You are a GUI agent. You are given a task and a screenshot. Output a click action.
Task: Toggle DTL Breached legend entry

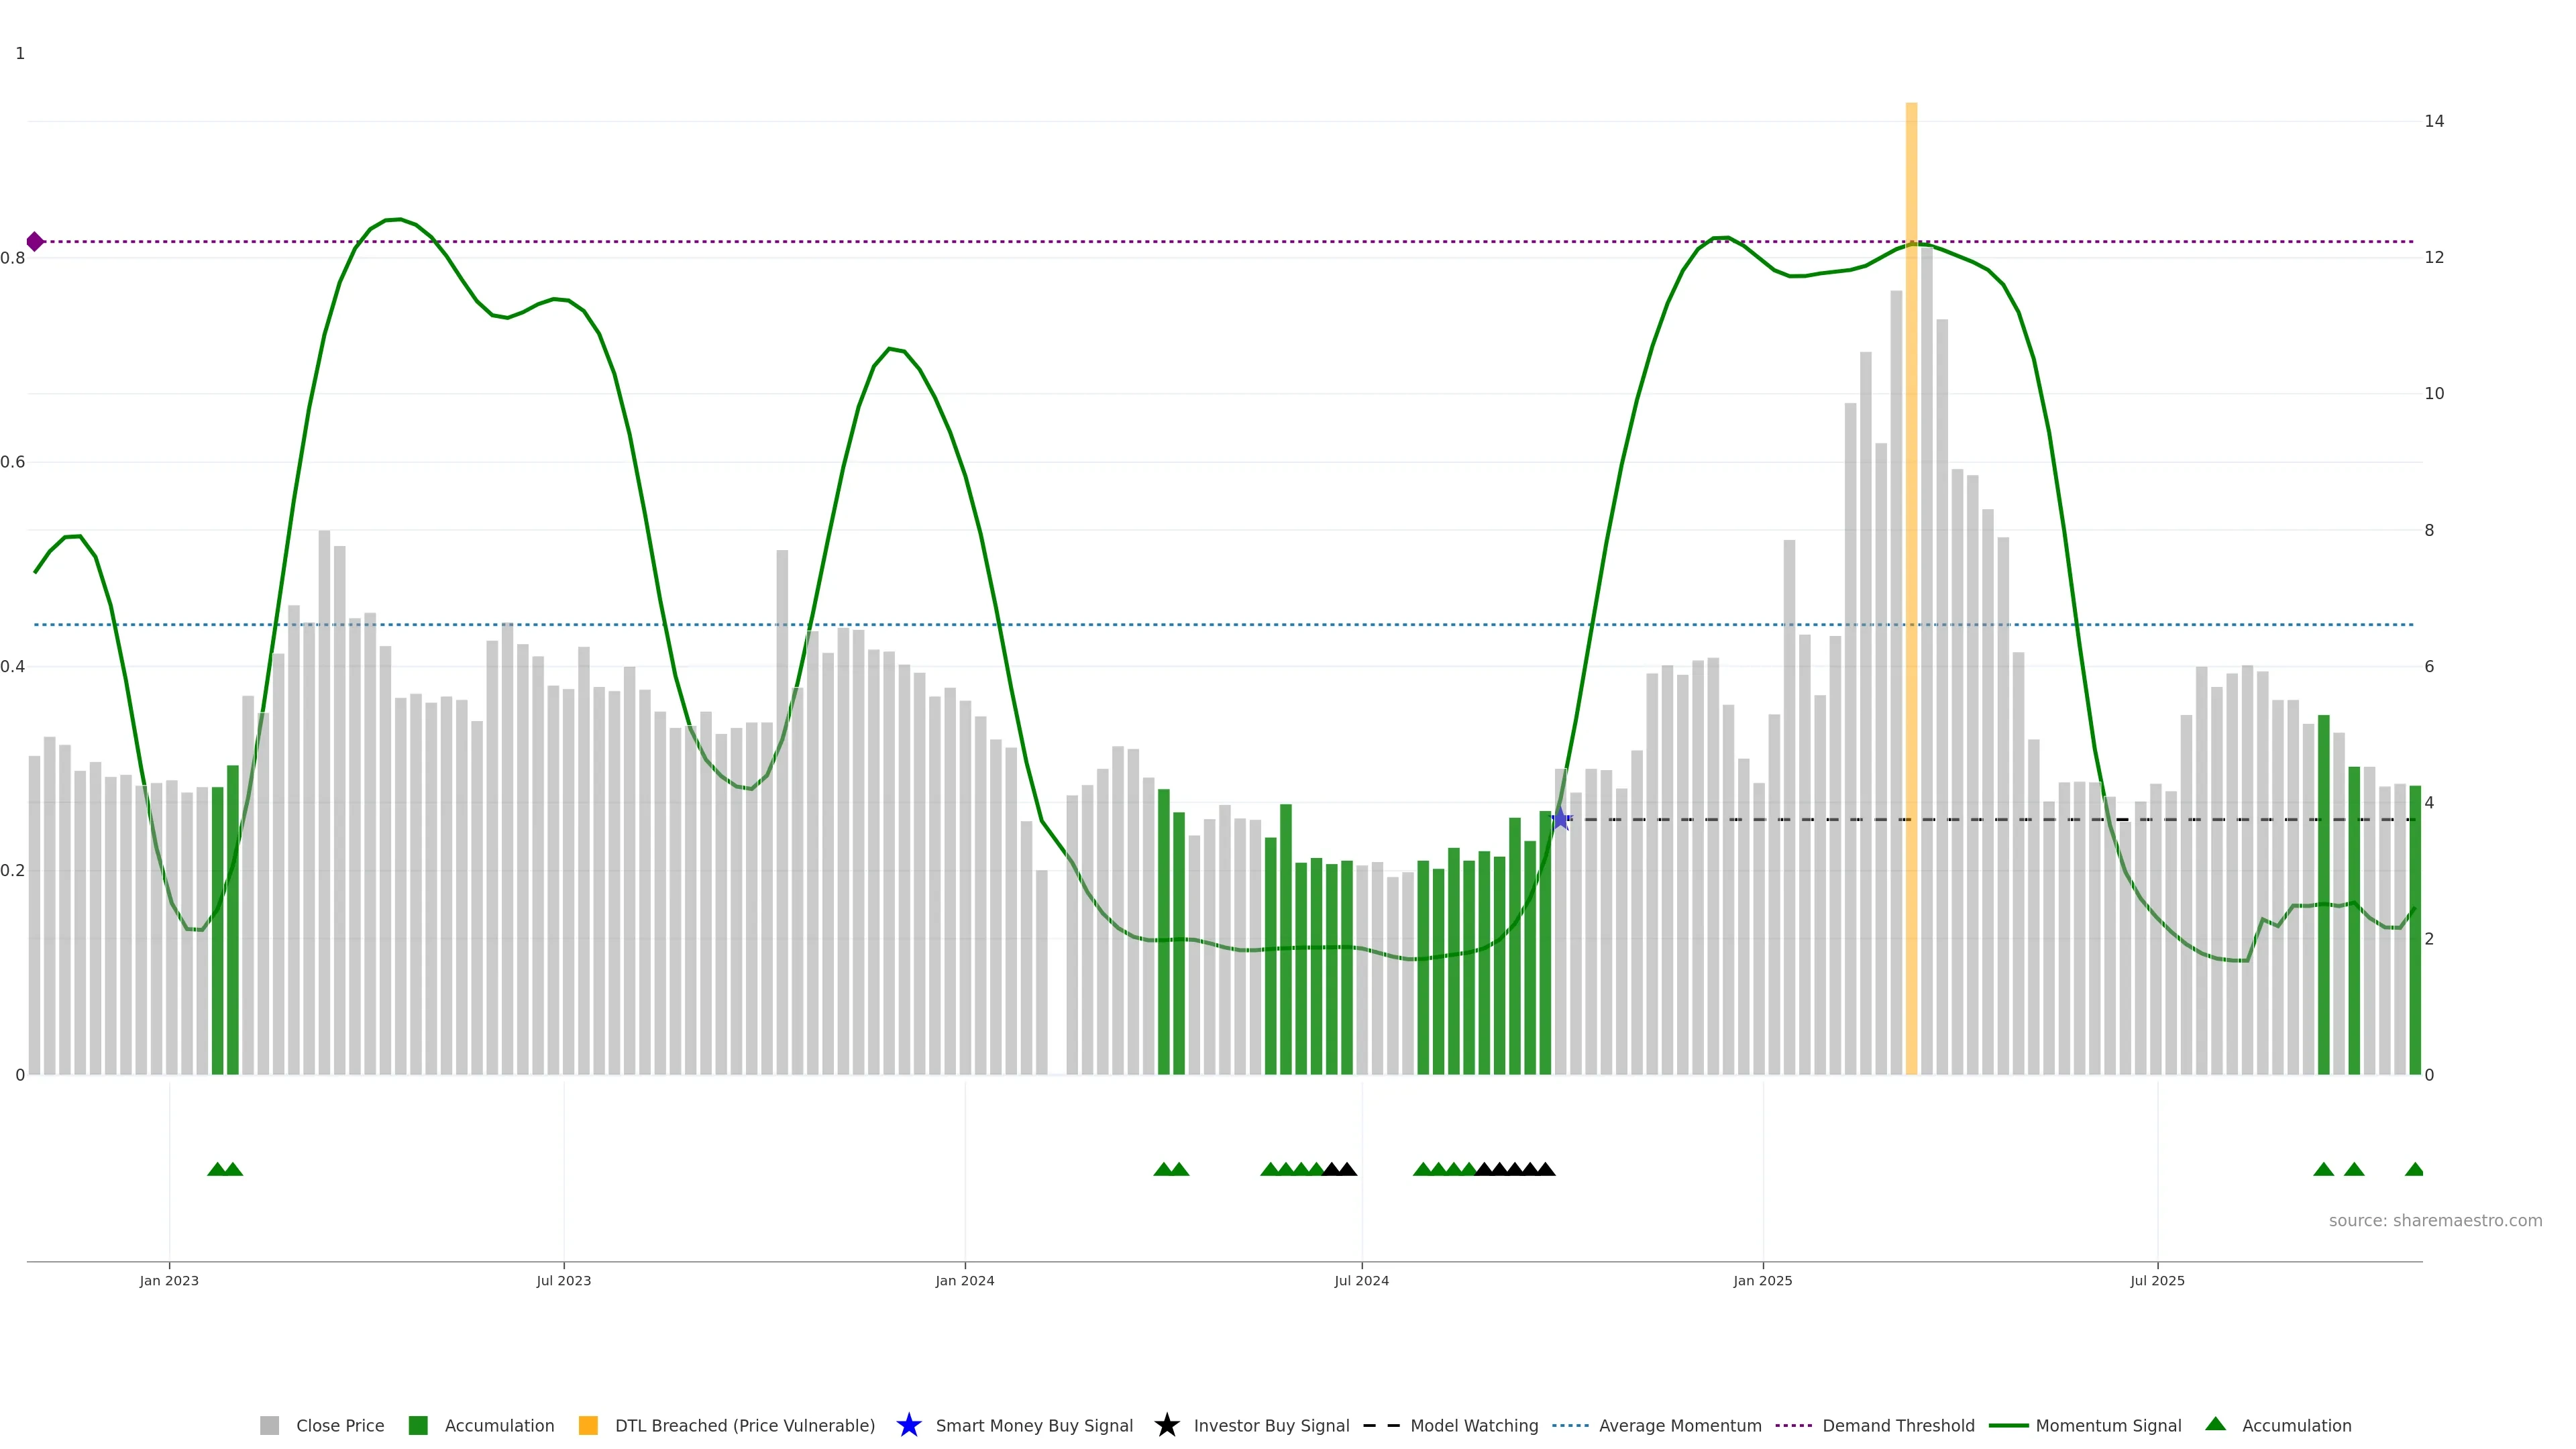(x=744, y=1425)
